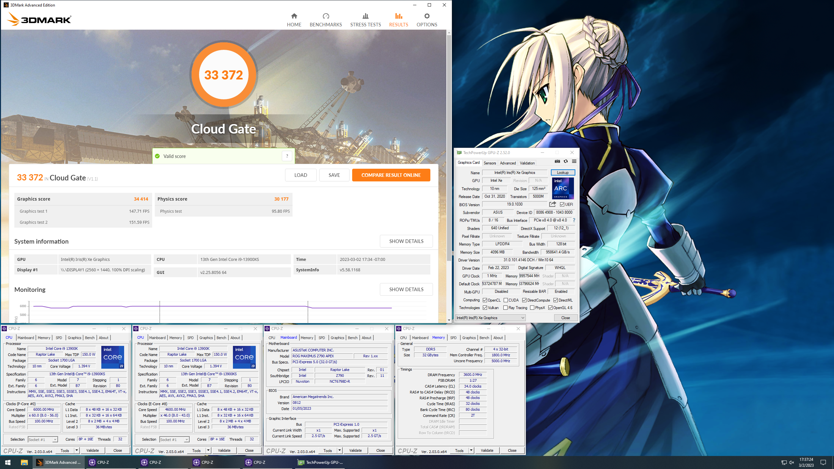
Task: Expand Tools dropdown arrow in second CPU-Z window
Action: [x=208, y=450]
